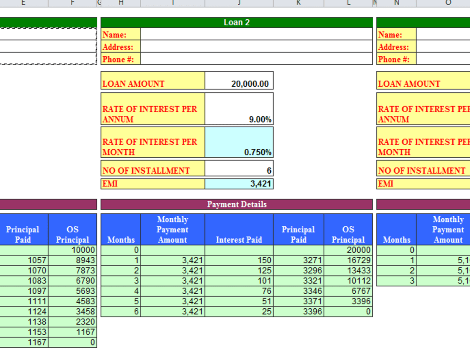Select principal paid cell 3271
The height and width of the screenshot is (352, 470).
pos(298,260)
